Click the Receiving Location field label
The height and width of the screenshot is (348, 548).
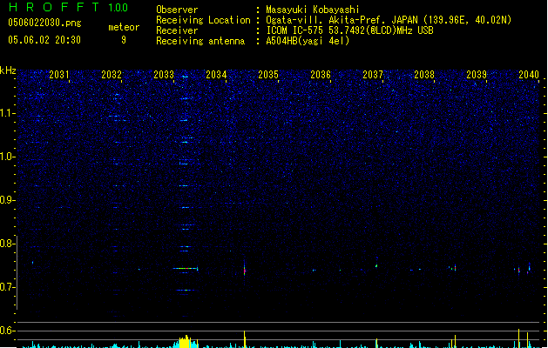203,20
